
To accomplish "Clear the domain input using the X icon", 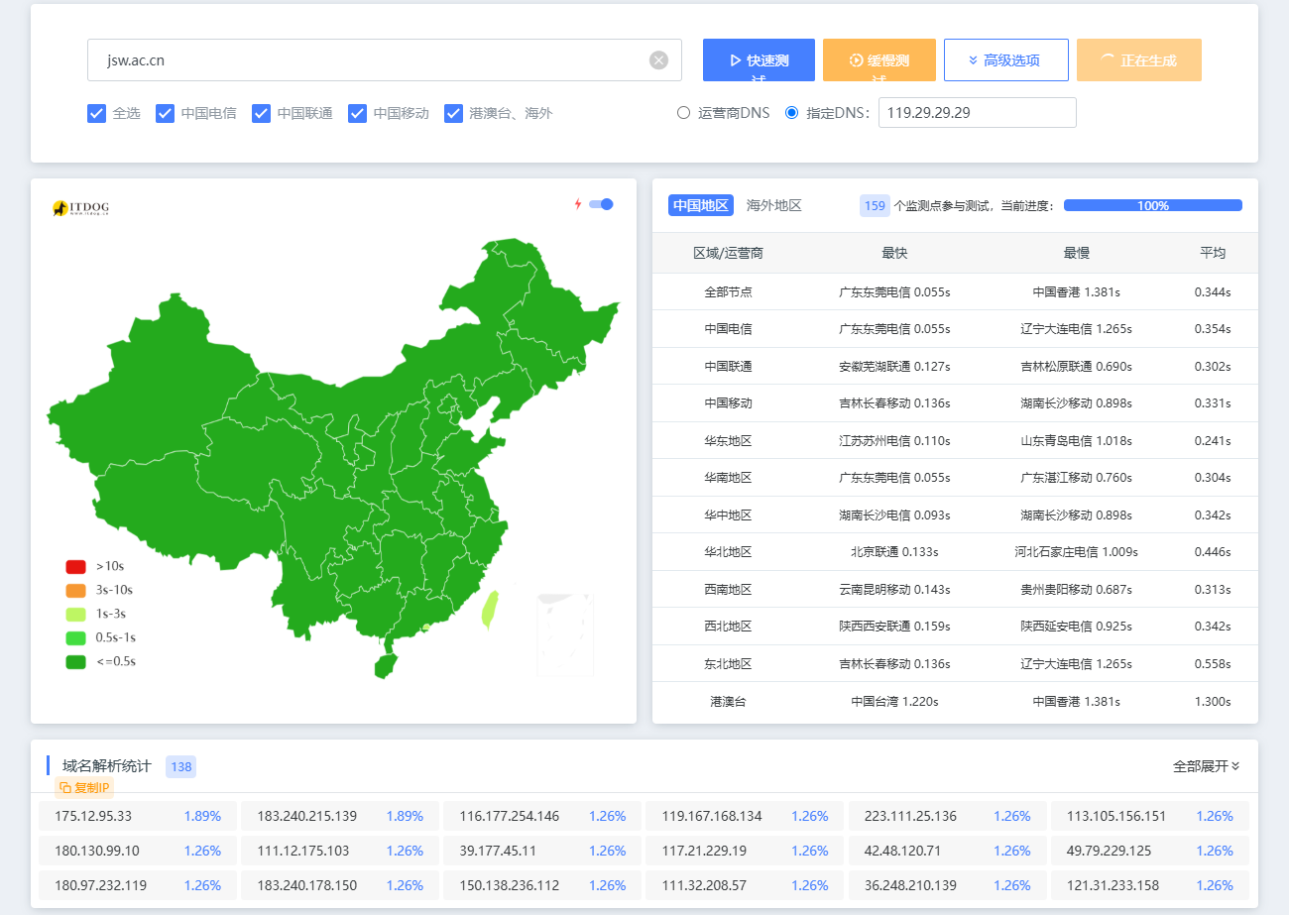I will [x=658, y=59].
